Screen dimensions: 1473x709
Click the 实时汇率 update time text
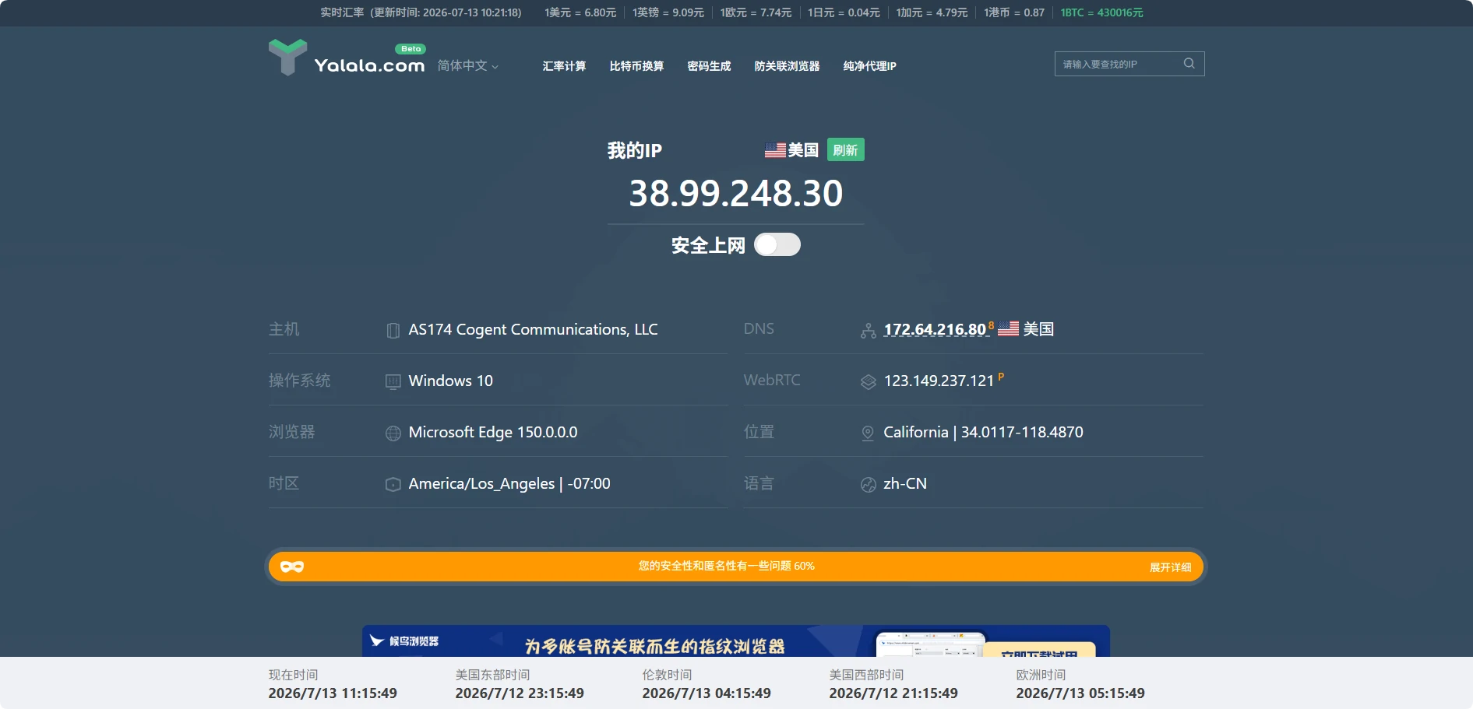tap(421, 12)
